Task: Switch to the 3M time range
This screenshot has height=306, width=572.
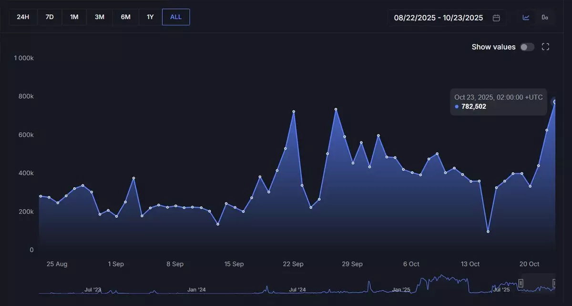Action: pyautogui.click(x=100, y=17)
